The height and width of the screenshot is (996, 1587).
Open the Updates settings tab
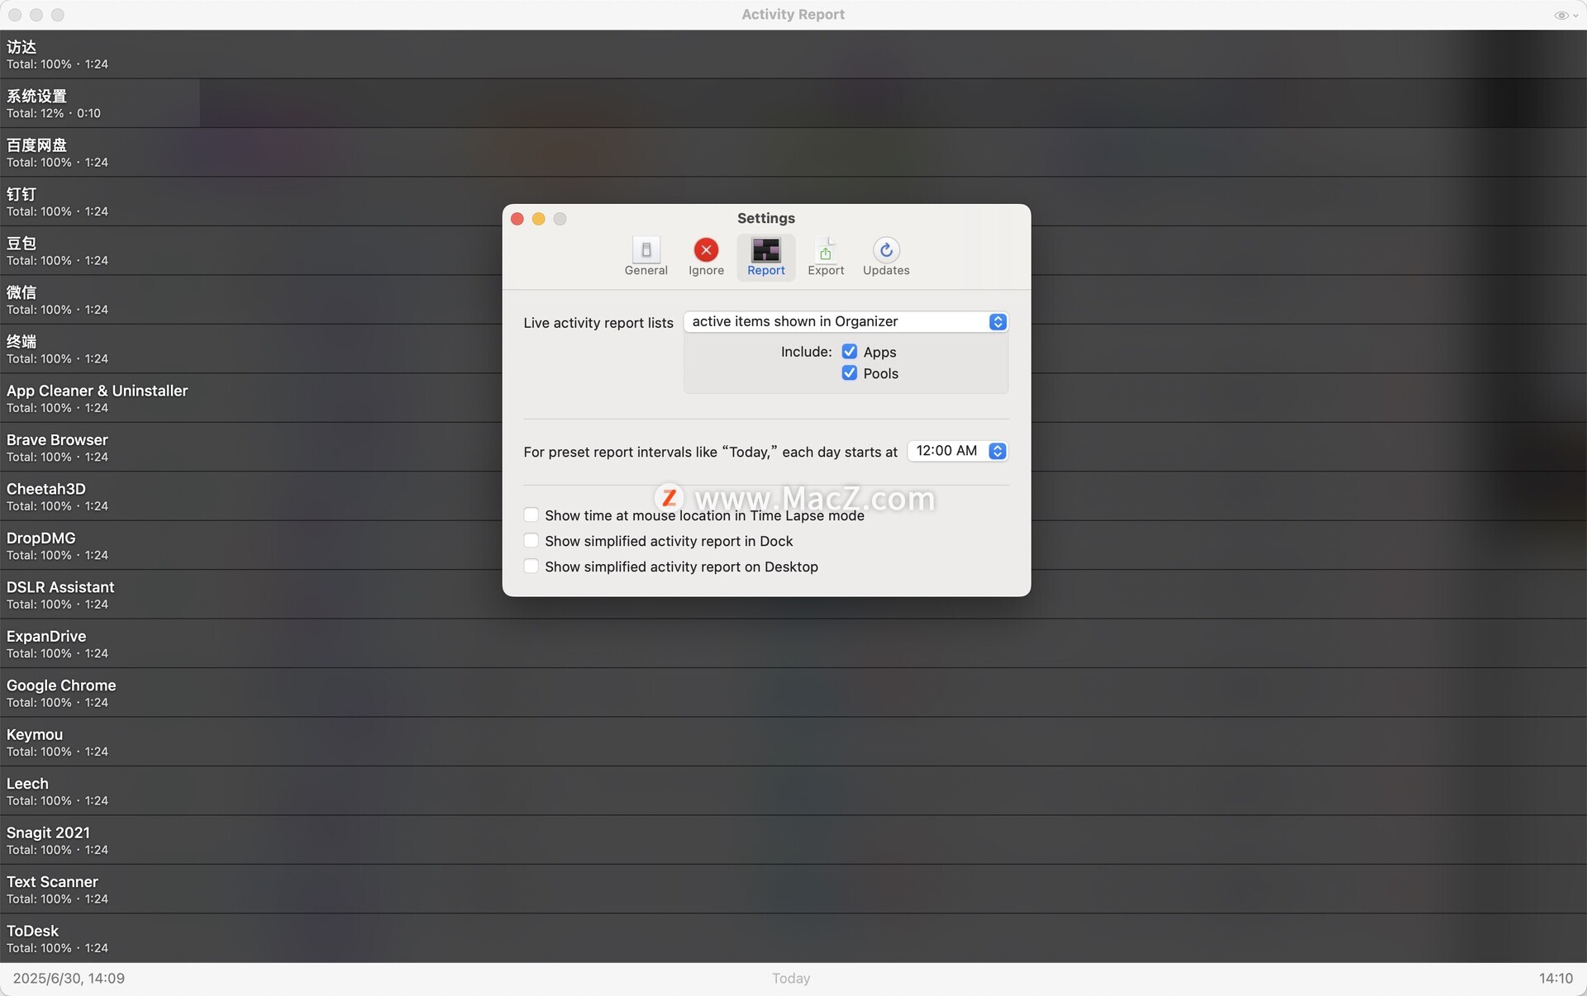coord(886,257)
